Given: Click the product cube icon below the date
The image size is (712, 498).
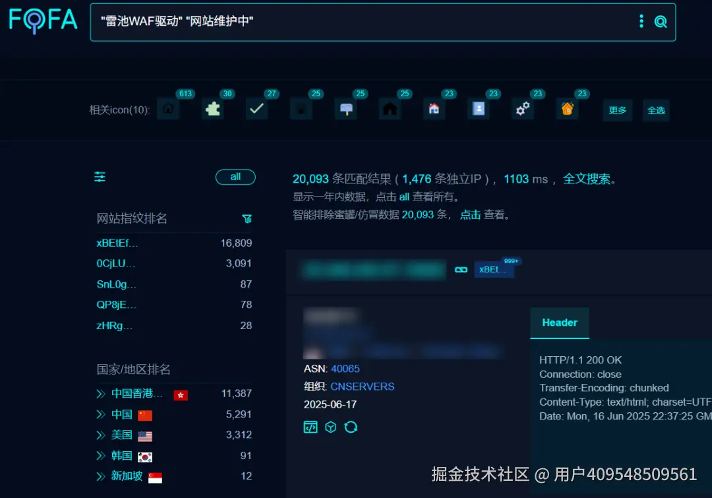Looking at the screenshot, I should click(x=330, y=427).
